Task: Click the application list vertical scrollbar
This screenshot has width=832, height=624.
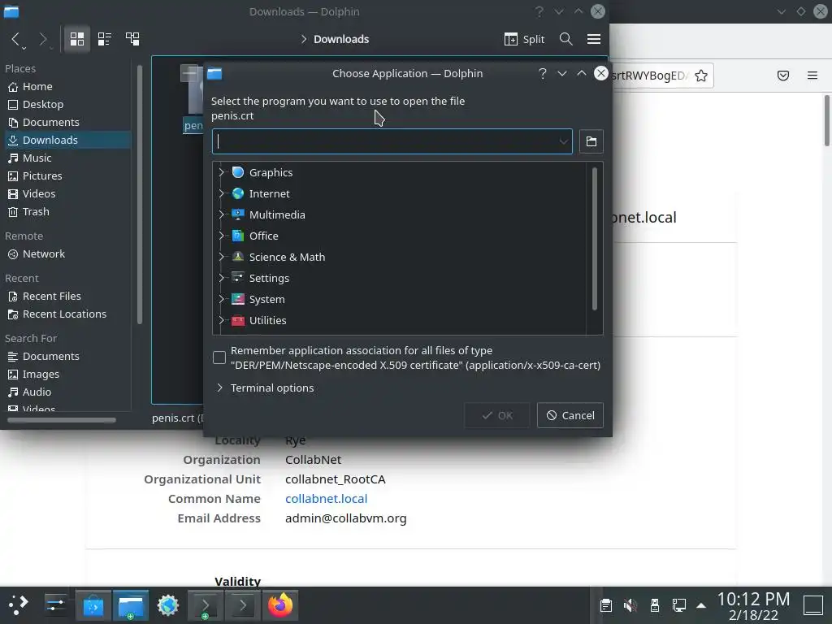Action: point(594,239)
